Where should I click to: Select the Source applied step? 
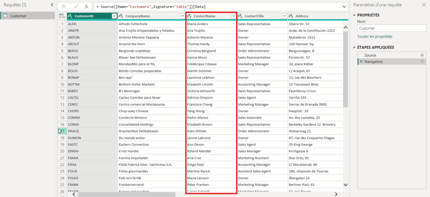point(370,55)
